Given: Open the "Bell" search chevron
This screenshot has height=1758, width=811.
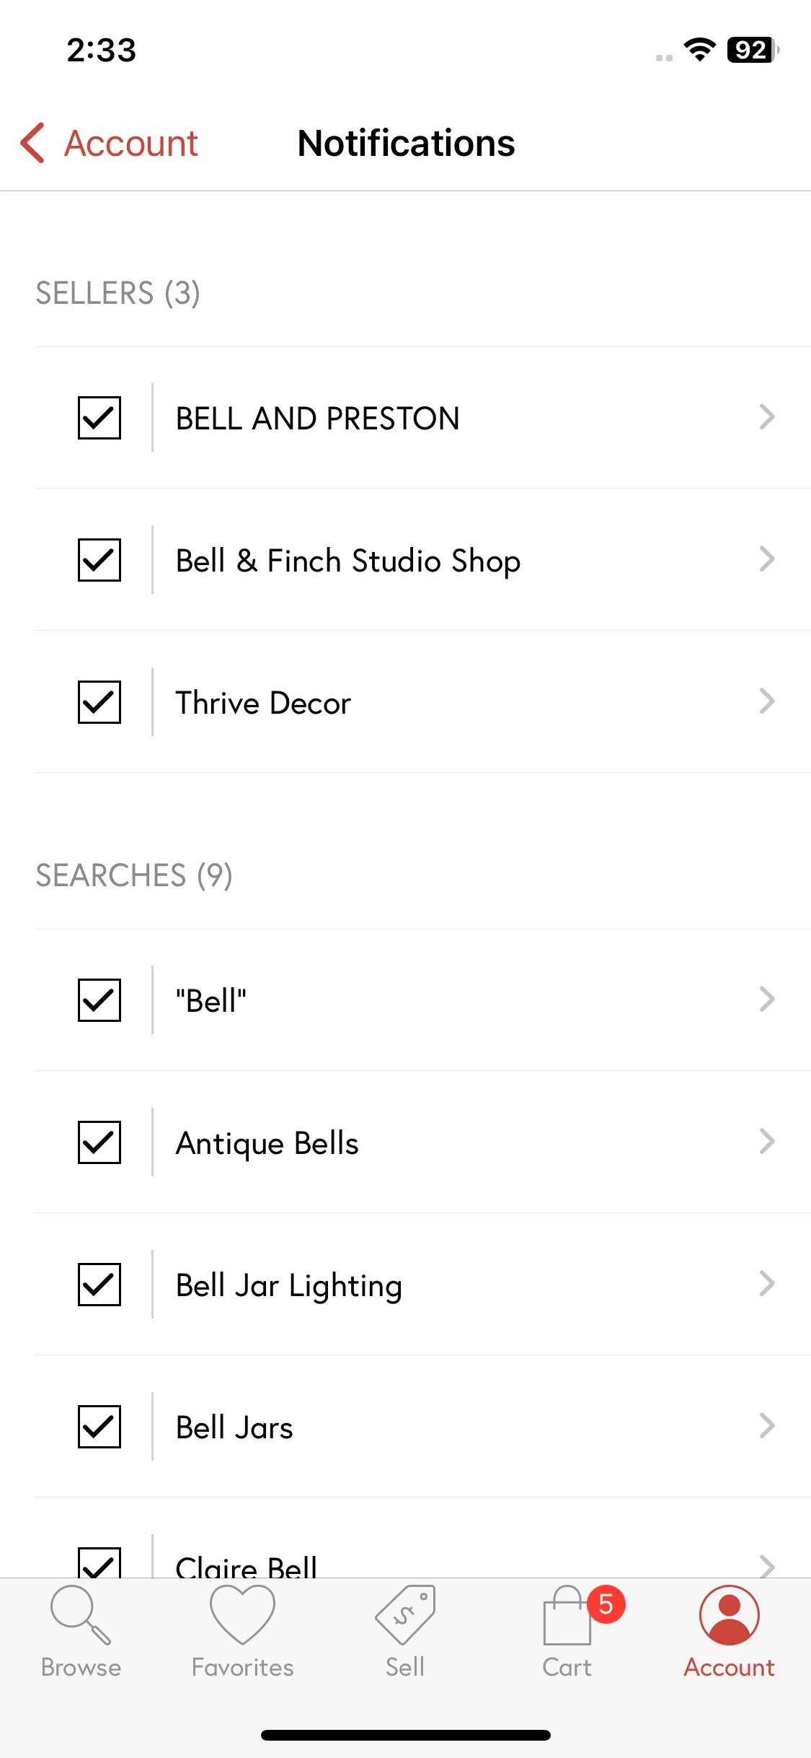Looking at the screenshot, I should click(x=767, y=999).
